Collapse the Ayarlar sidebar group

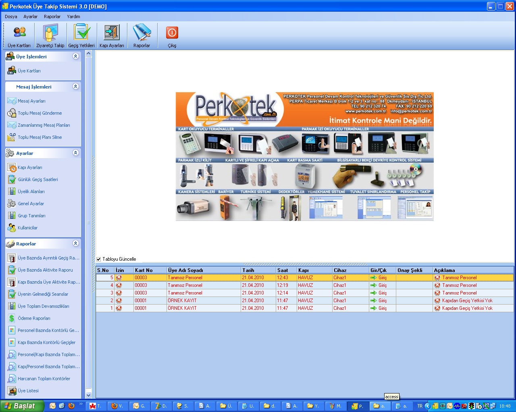75,153
